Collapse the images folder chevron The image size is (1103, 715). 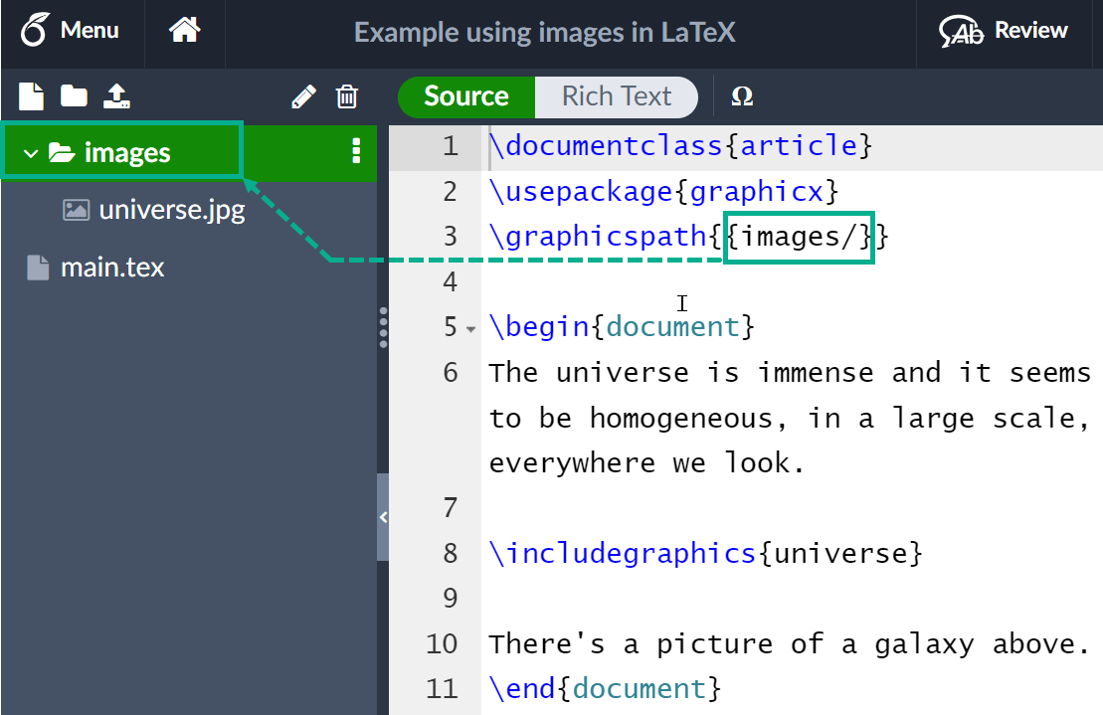31,153
